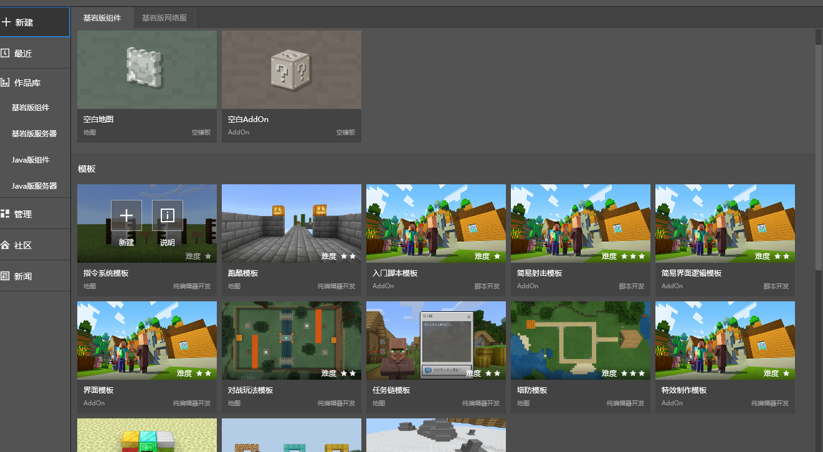Click the 作品库 label in the sidebar
823x452 pixels.
pyautogui.click(x=27, y=83)
